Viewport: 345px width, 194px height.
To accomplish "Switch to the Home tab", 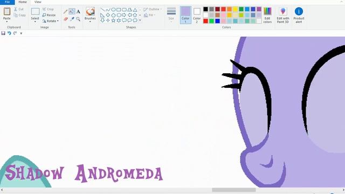I will pos(23,2).
